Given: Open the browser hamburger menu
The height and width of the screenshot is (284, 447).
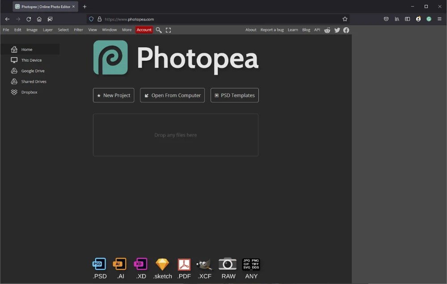Looking at the screenshot, I should coord(439,19).
